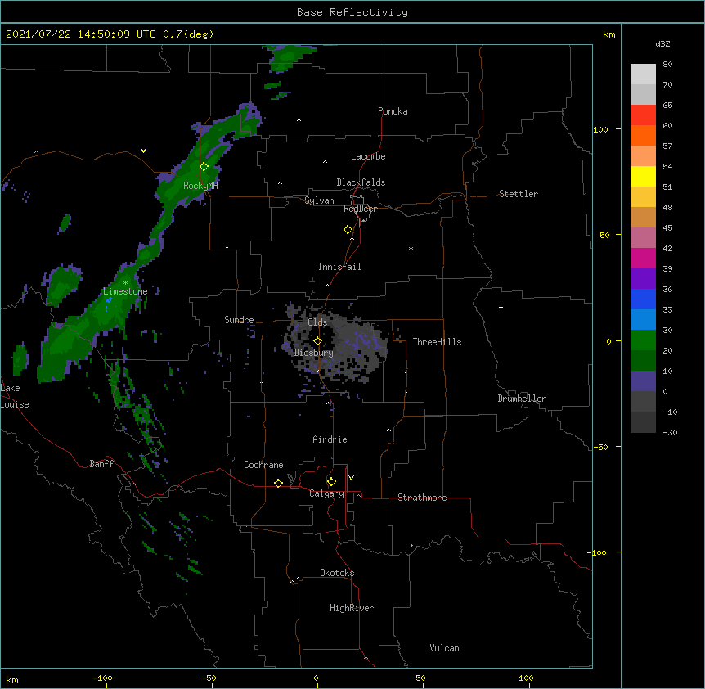Click the yellow diamond marker near RockyMH
This screenshot has height=689, width=705.
point(204,167)
